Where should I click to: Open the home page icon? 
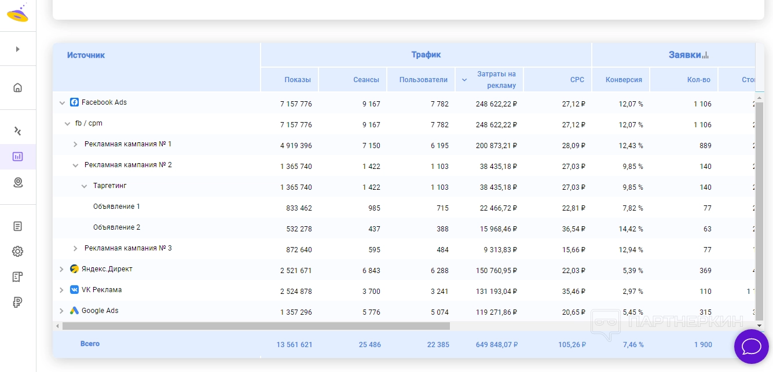[x=17, y=88]
